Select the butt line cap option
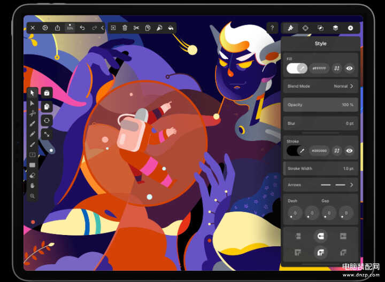Image resolution: width=385 pixels, height=282 pixels. [x=298, y=236]
